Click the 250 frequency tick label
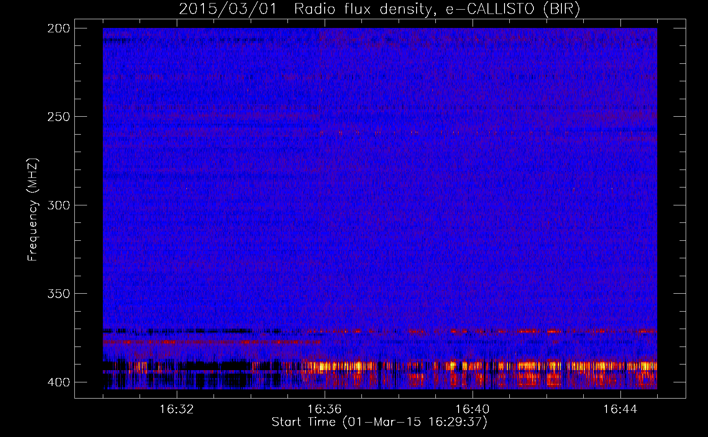Image resolution: width=708 pixels, height=437 pixels. (x=59, y=117)
